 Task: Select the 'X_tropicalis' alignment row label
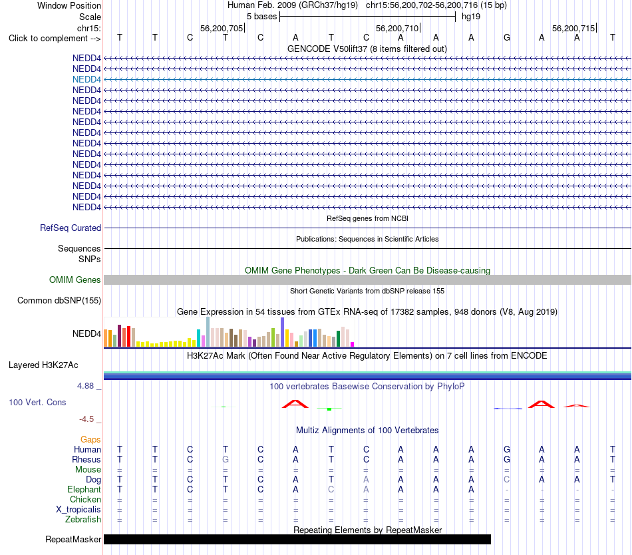[x=79, y=510]
